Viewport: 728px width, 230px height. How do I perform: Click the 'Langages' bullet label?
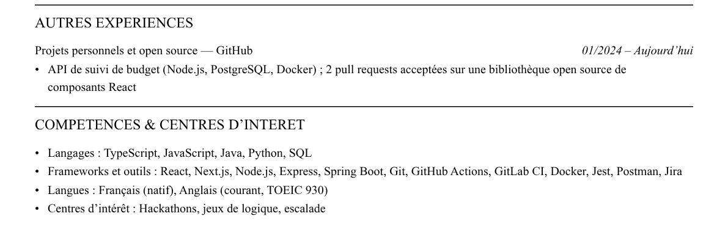tap(72, 153)
